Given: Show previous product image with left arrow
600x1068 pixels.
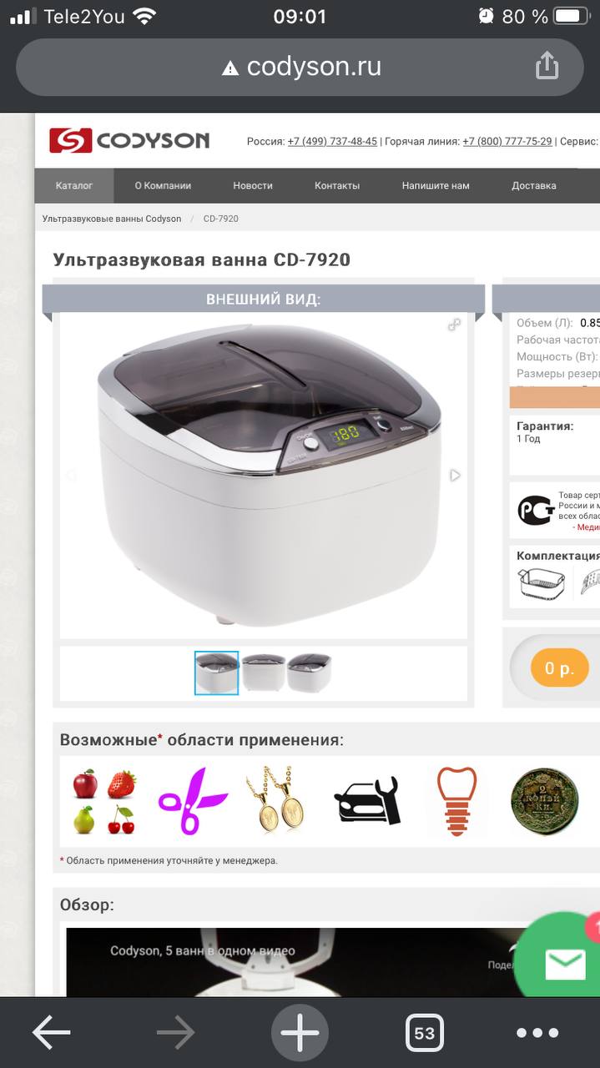Looking at the screenshot, I should (71, 476).
